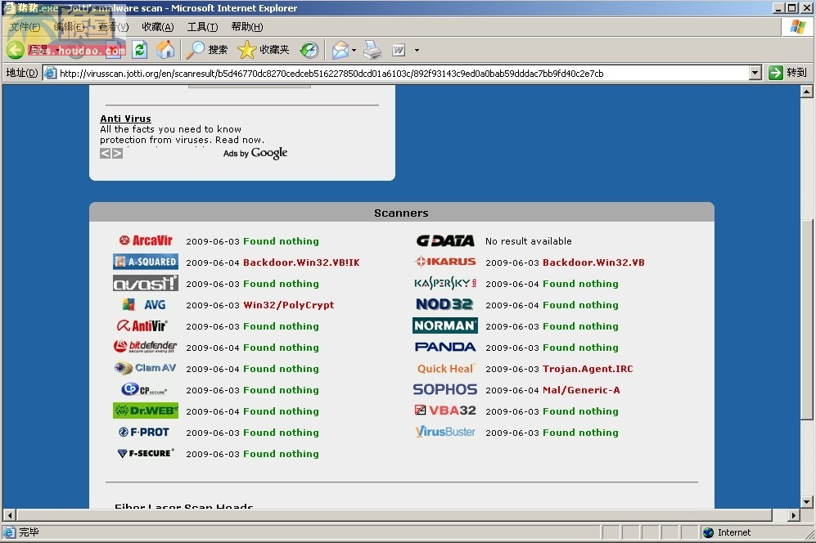The image size is (816, 543).
Task: Click the horizontal scrollbar left arrow
Action: [x=9, y=515]
